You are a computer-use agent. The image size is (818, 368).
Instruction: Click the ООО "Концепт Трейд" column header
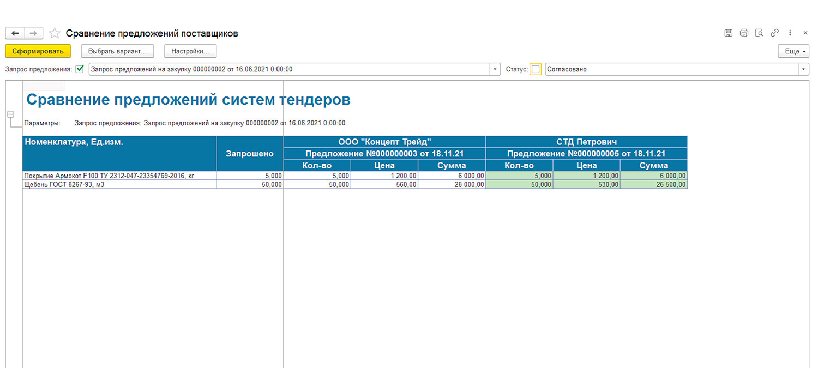(x=384, y=142)
